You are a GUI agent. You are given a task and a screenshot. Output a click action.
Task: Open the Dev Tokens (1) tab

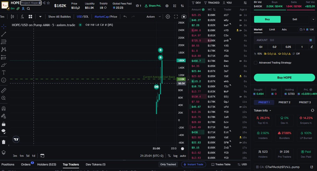click(96, 164)
